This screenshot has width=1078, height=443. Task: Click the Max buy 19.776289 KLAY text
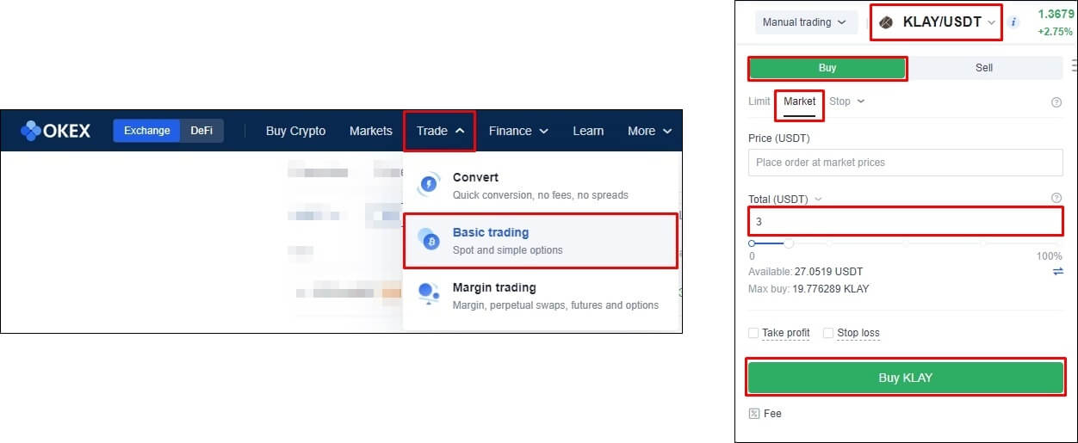pos(808,289)
